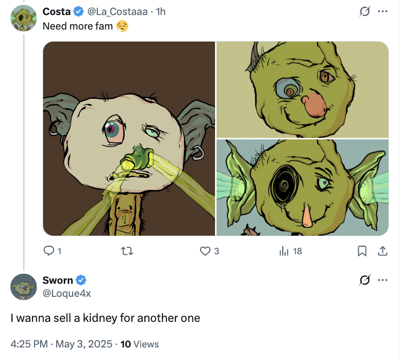The width and height of the screenshot is (405, 360).
Task: Click the reply icon on Costa's post
Action: tap(49, 251)
